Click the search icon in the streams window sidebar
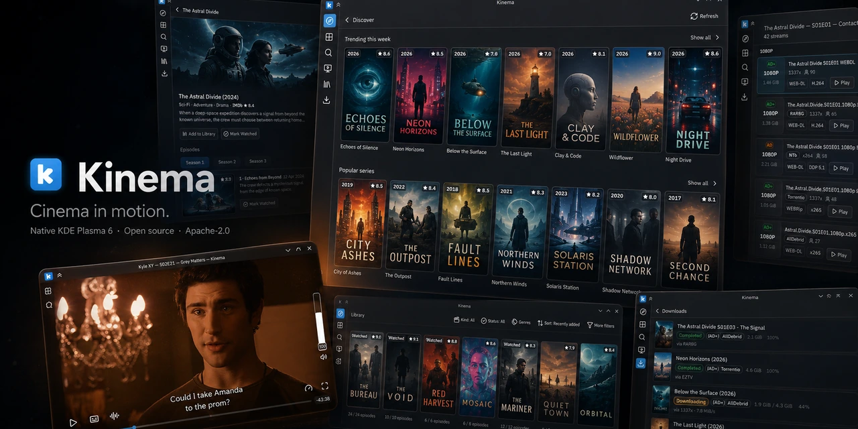 (745, 68)
